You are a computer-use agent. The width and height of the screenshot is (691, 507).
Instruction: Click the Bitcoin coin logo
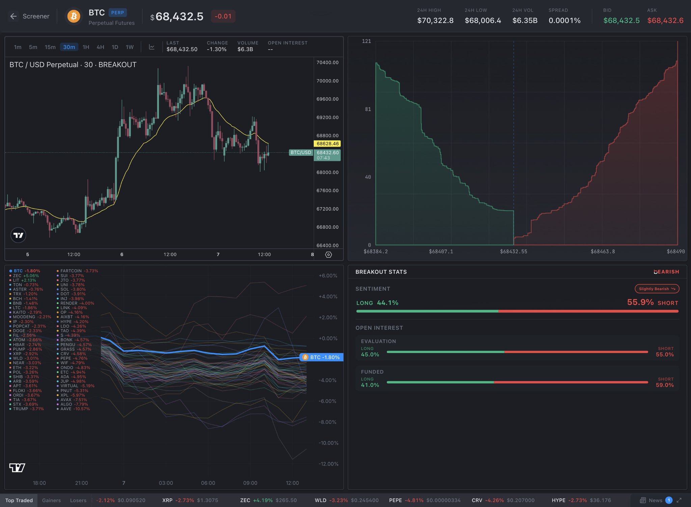(74, 16)
